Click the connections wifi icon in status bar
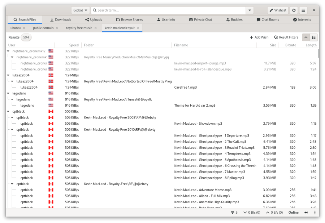The height and width of the screenshot is (223, 325). [233, 213]
